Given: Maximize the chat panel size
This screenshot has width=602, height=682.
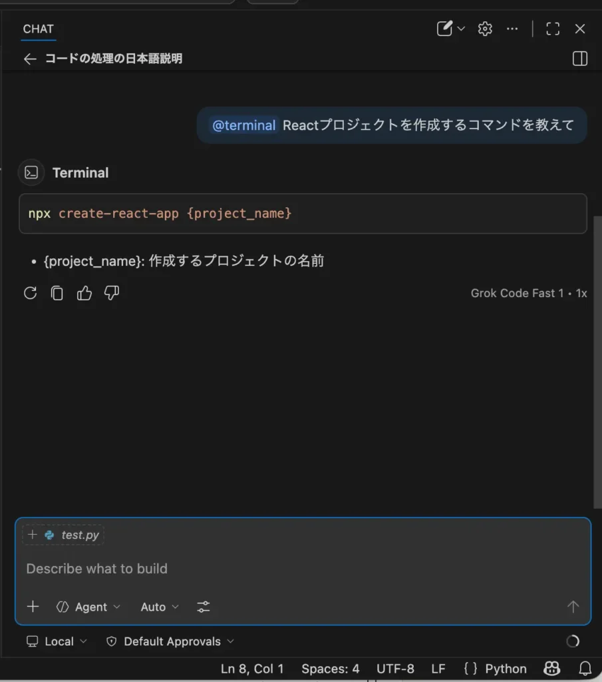Looking at the screenshot, I should (552, 29).
